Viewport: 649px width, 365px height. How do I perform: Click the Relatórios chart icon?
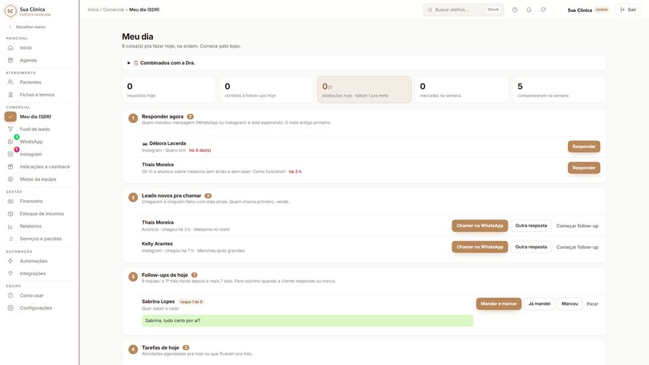click(x=10, y=226)
